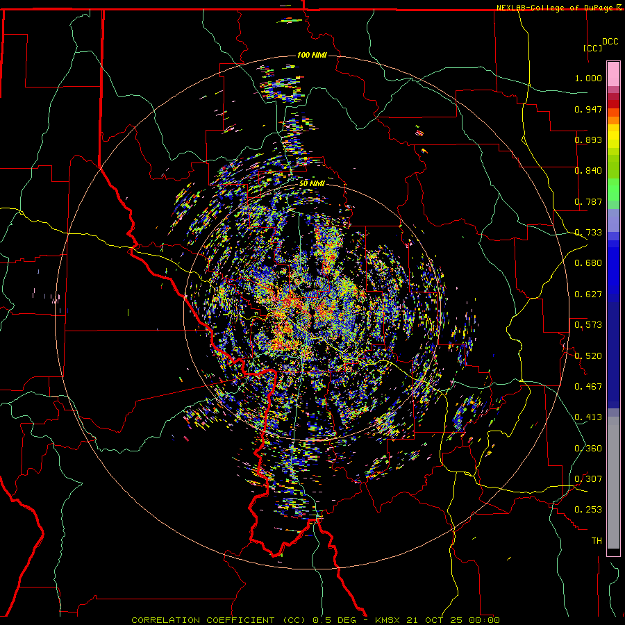Click the 0.733 legend value
625x625 pixels.
pos(588,233)
